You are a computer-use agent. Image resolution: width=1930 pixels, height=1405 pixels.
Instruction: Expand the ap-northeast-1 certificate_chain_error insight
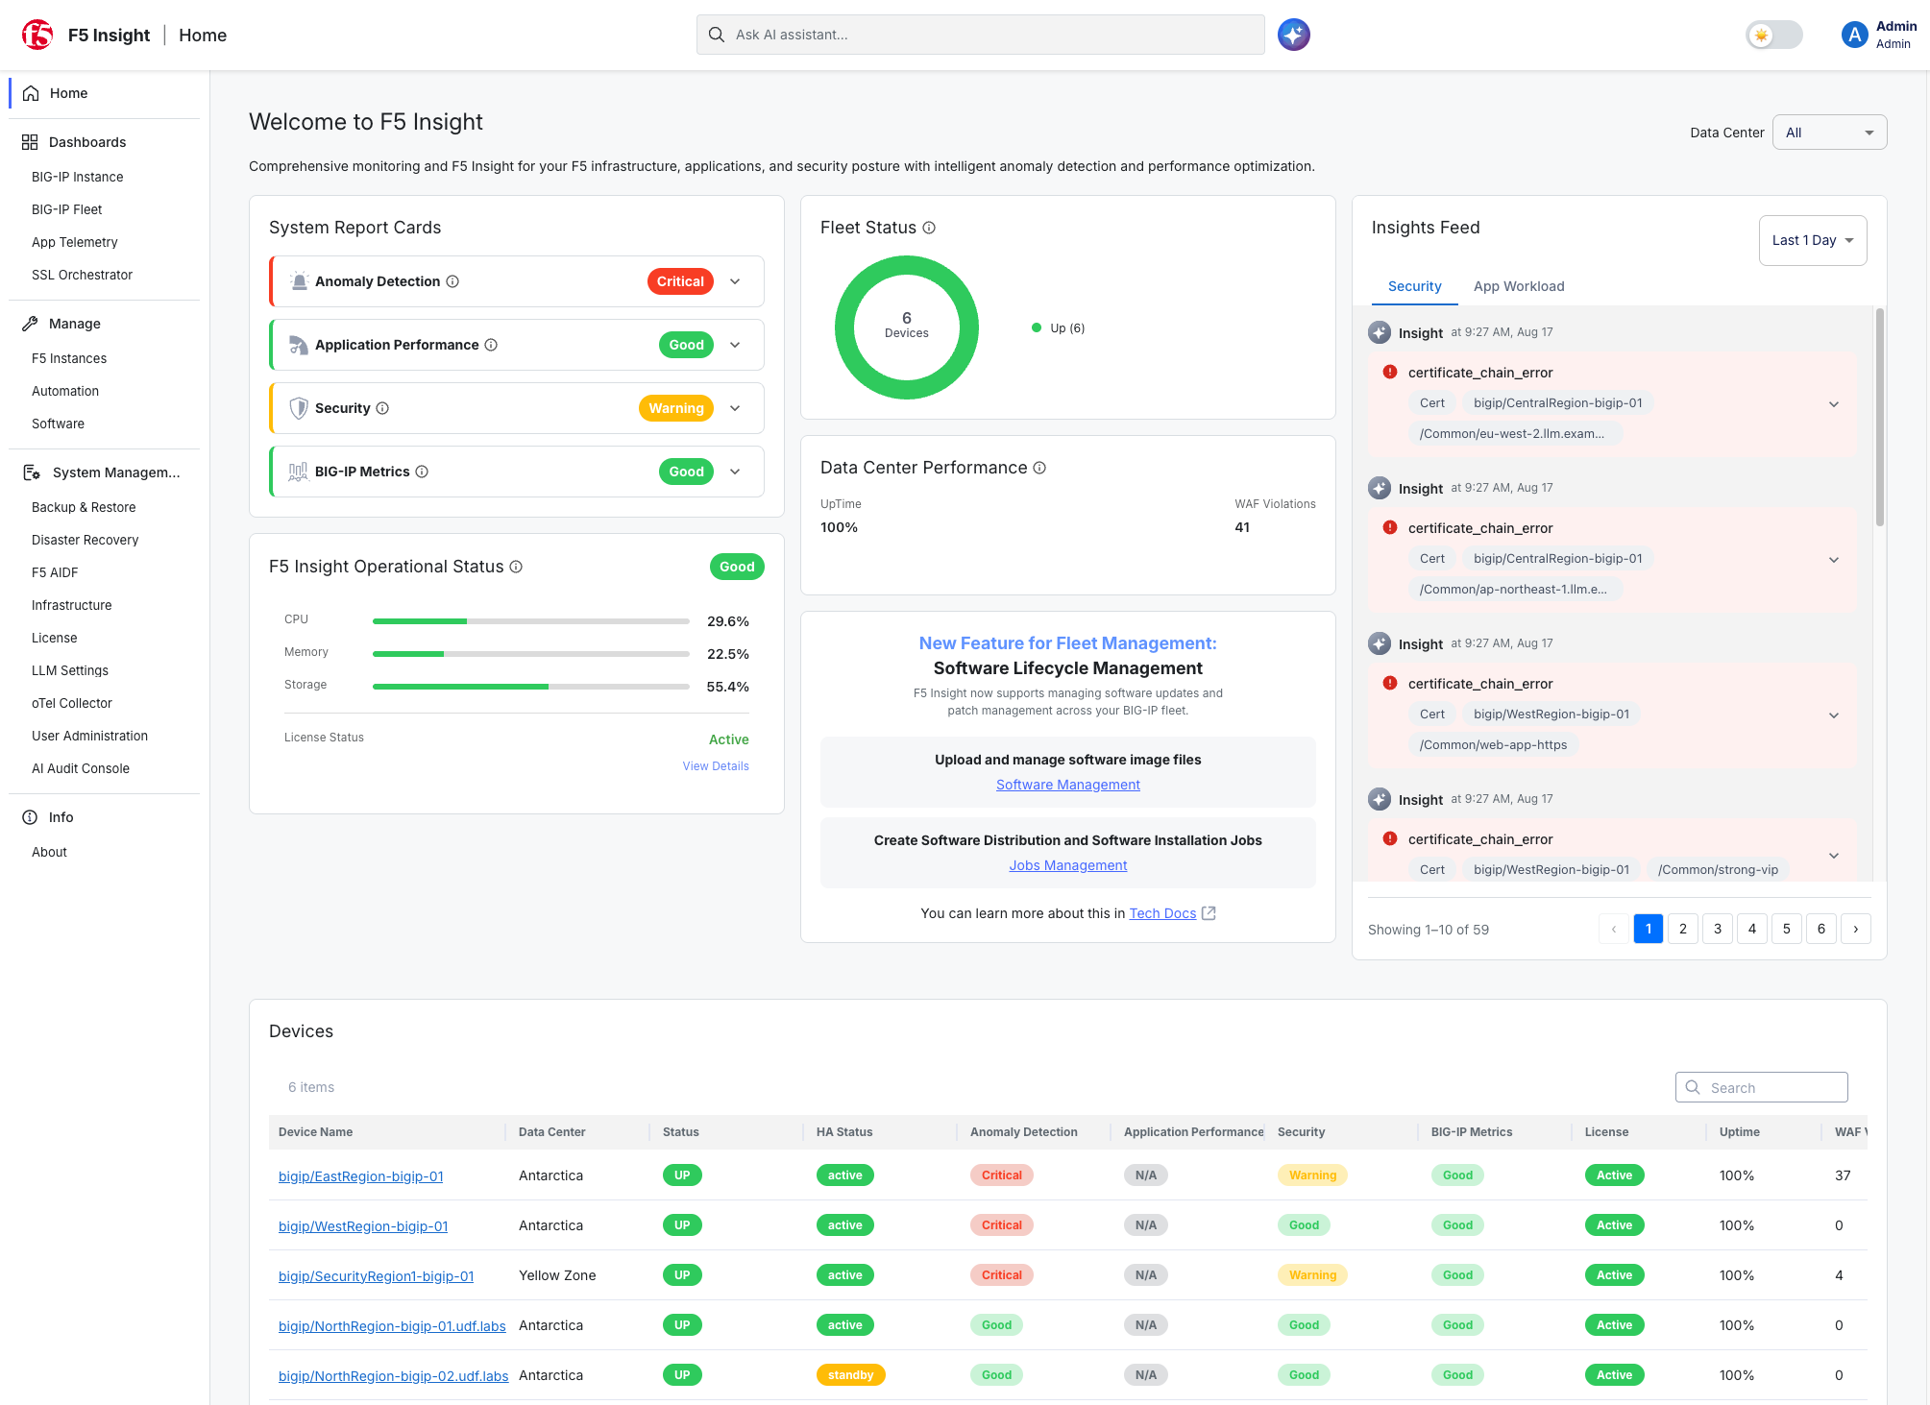click(1834, 560)
